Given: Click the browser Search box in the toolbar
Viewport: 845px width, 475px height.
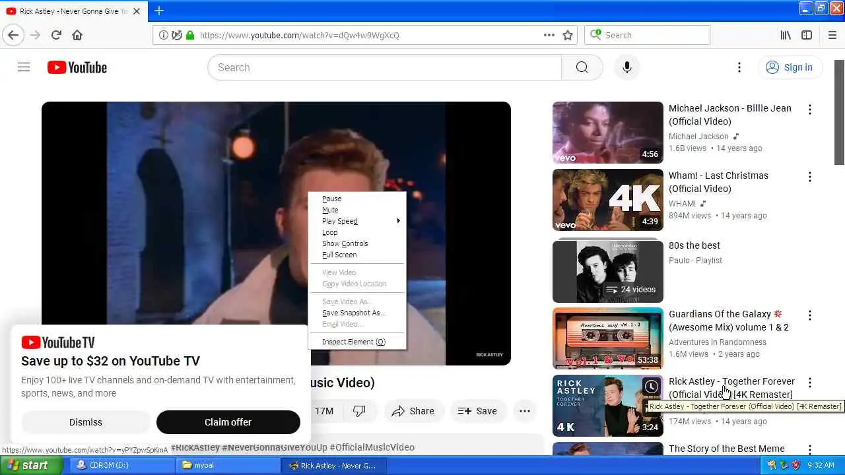Looking at the screenshot, I should pyautogui.click(x=647, y=35).
